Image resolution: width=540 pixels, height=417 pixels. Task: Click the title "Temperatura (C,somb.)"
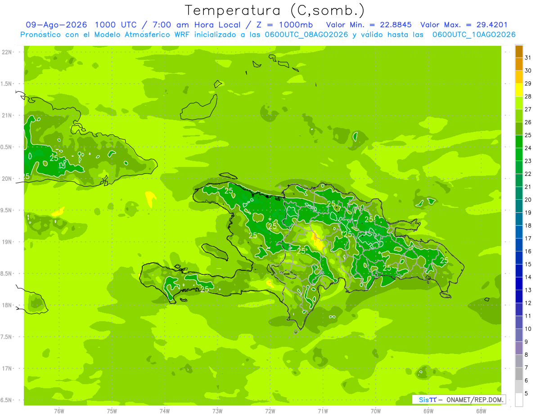pyautogui.click(x=275, y=10)
